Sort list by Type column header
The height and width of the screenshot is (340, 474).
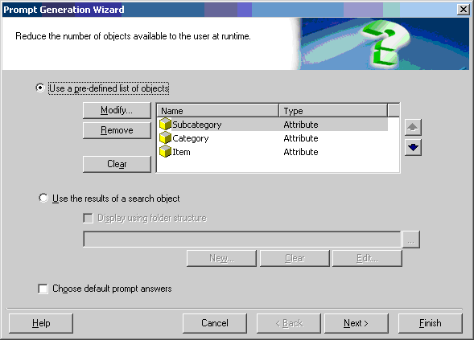[x=333, y=111]
